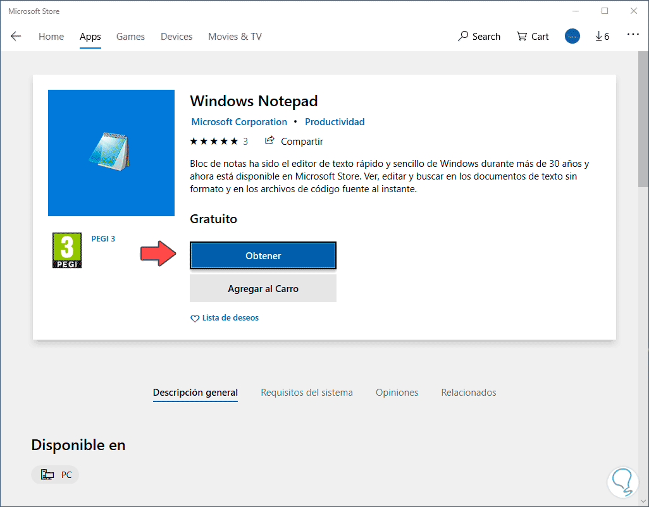
Task: Go back with the back arrow
Action: click(x=16, y=37)
